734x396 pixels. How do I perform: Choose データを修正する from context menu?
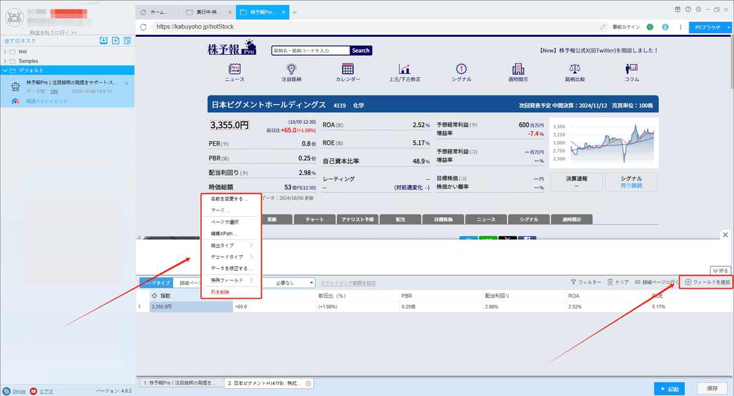click(231, 269)
